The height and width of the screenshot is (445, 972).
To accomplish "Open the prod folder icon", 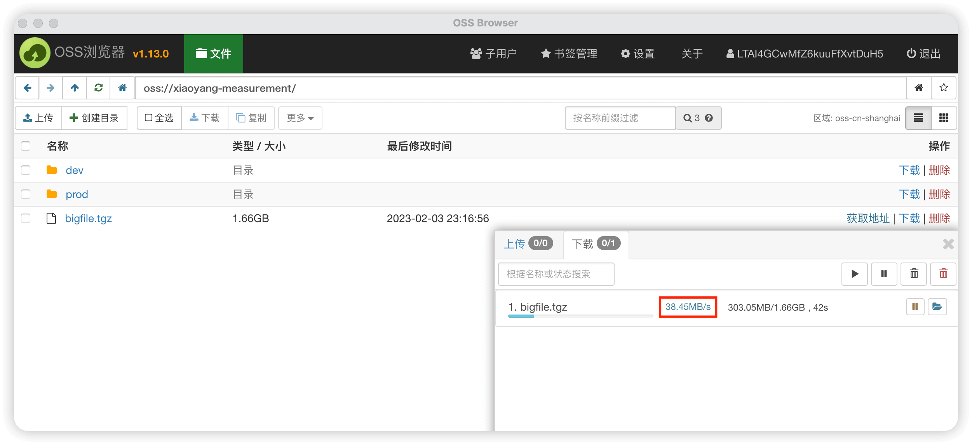I will 52,194.
